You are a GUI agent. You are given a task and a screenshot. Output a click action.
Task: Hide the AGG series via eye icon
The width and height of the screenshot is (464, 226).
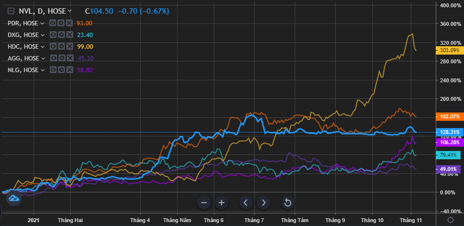click(x=54, y=58)
